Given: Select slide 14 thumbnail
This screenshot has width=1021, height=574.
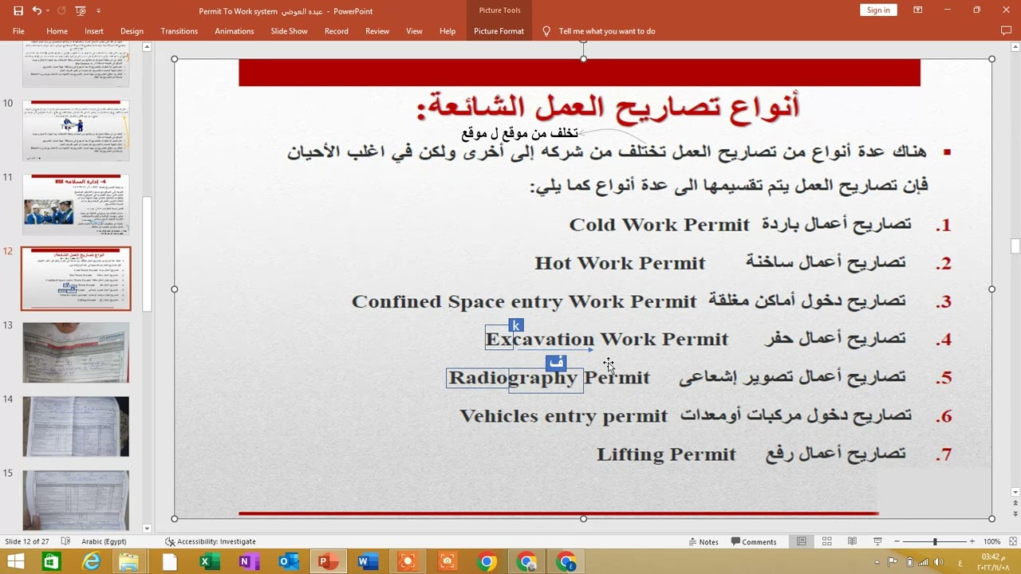Looking at the screenshot, I should point(76,427).
